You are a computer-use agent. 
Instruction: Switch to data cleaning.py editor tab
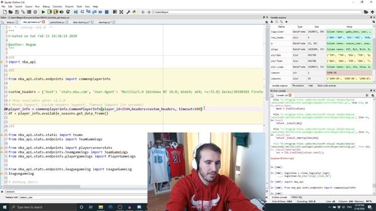click(81, 22)
